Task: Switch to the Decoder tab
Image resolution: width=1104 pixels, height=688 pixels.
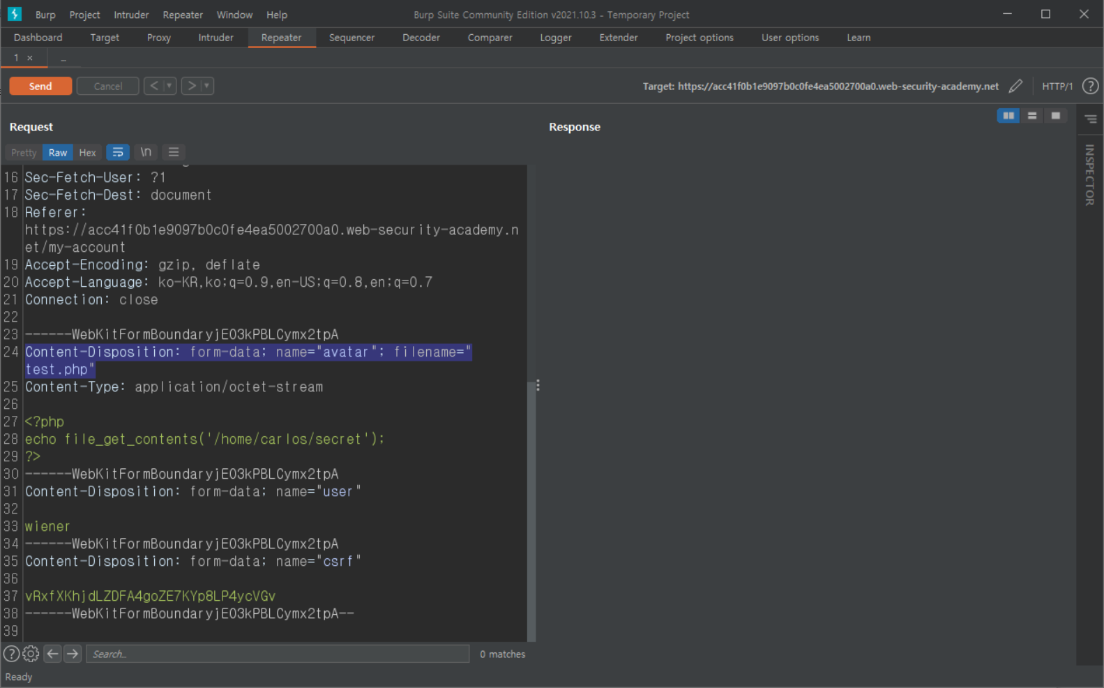Action: 421,38
